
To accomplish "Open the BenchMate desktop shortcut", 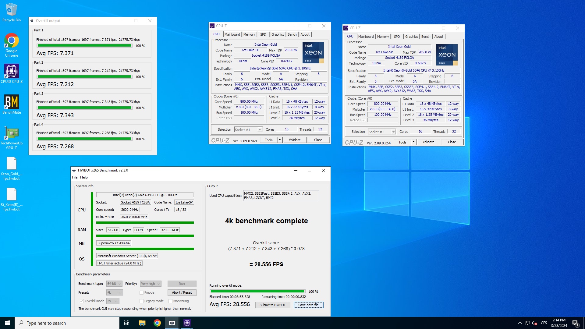I will [x=12, y=104].
